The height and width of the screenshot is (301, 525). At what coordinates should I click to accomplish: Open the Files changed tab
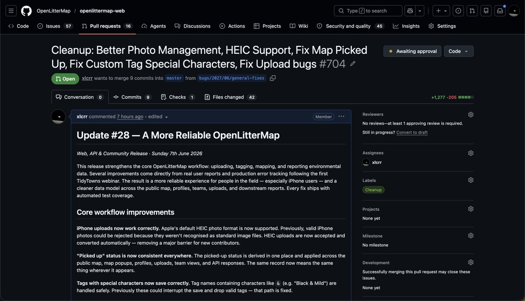tap(230, 97)
